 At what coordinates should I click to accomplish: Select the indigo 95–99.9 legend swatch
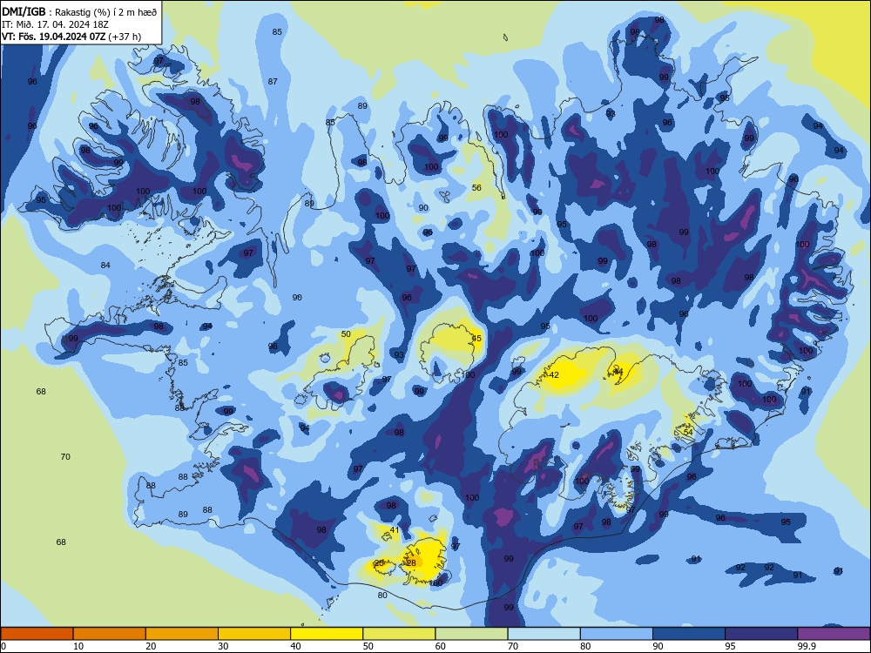(x=761, y=634)
